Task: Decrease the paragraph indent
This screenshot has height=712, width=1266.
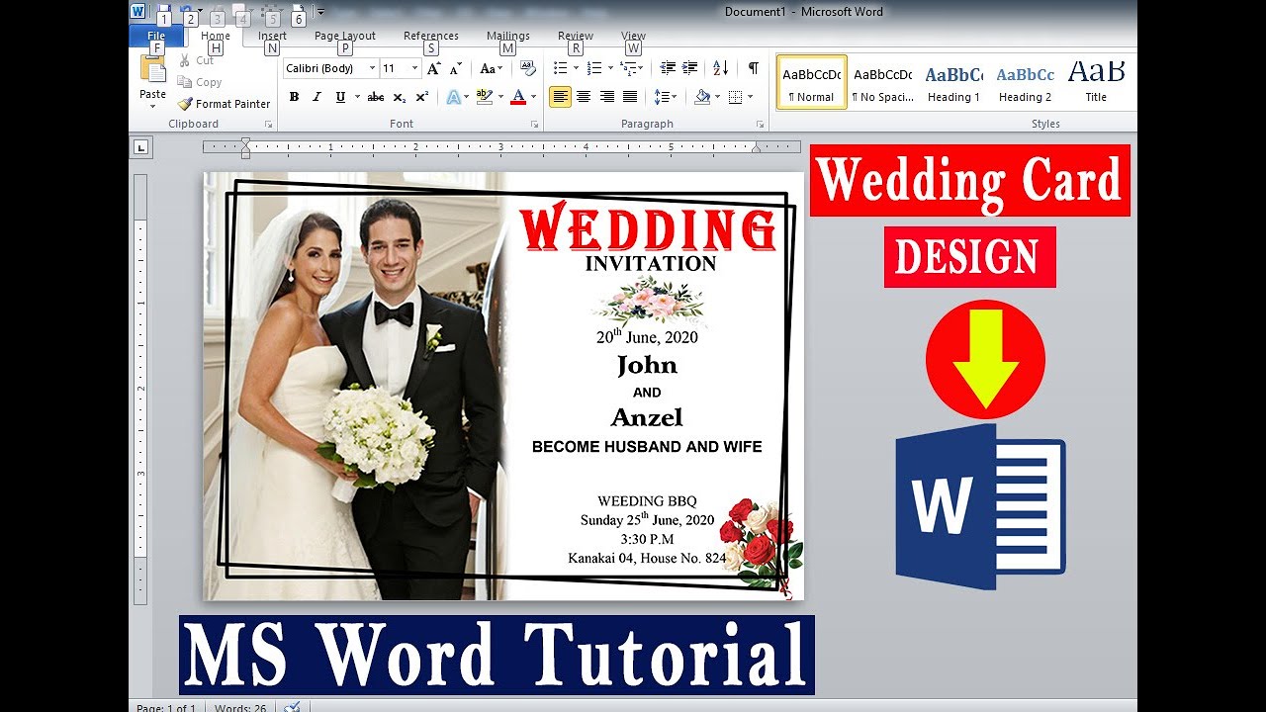Action: coord(668,68)
